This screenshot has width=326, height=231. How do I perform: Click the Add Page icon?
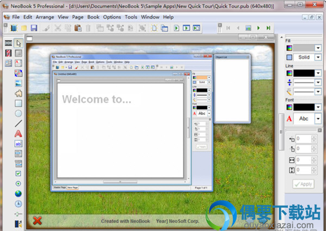154,28
